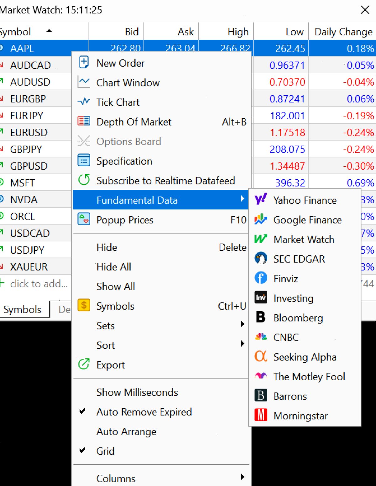Click 'click to add...' symbol field
The width and height of the screenshot is (376, 486).
(x=39, y=284)
